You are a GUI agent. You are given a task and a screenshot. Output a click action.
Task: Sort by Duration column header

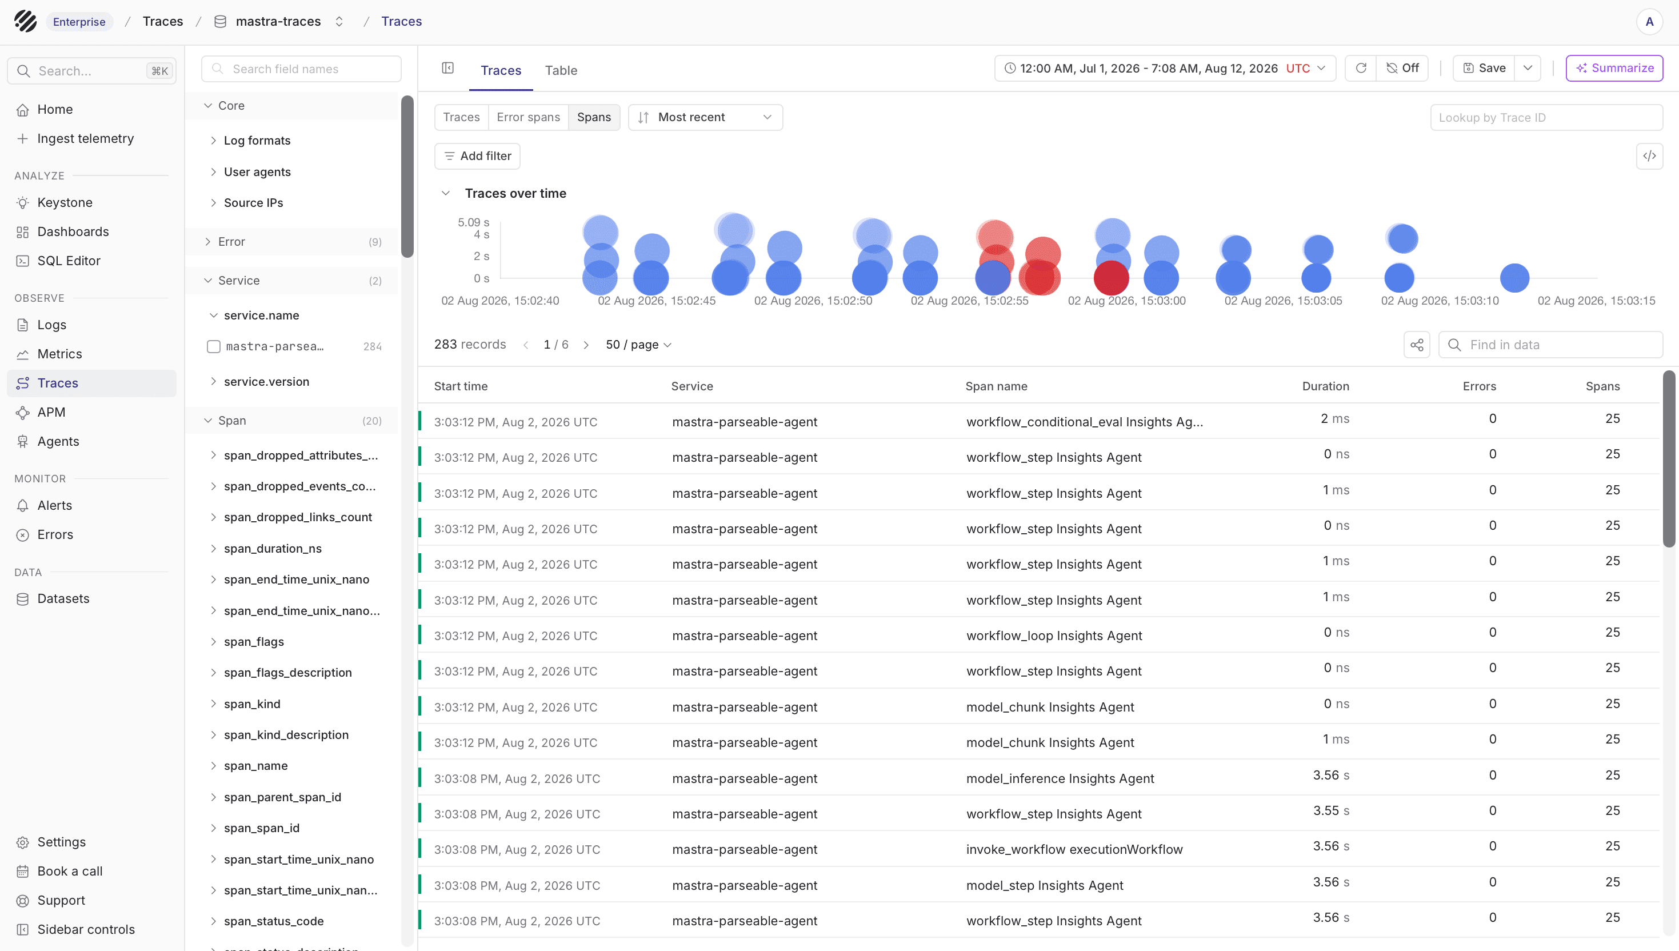(1325, 386)
